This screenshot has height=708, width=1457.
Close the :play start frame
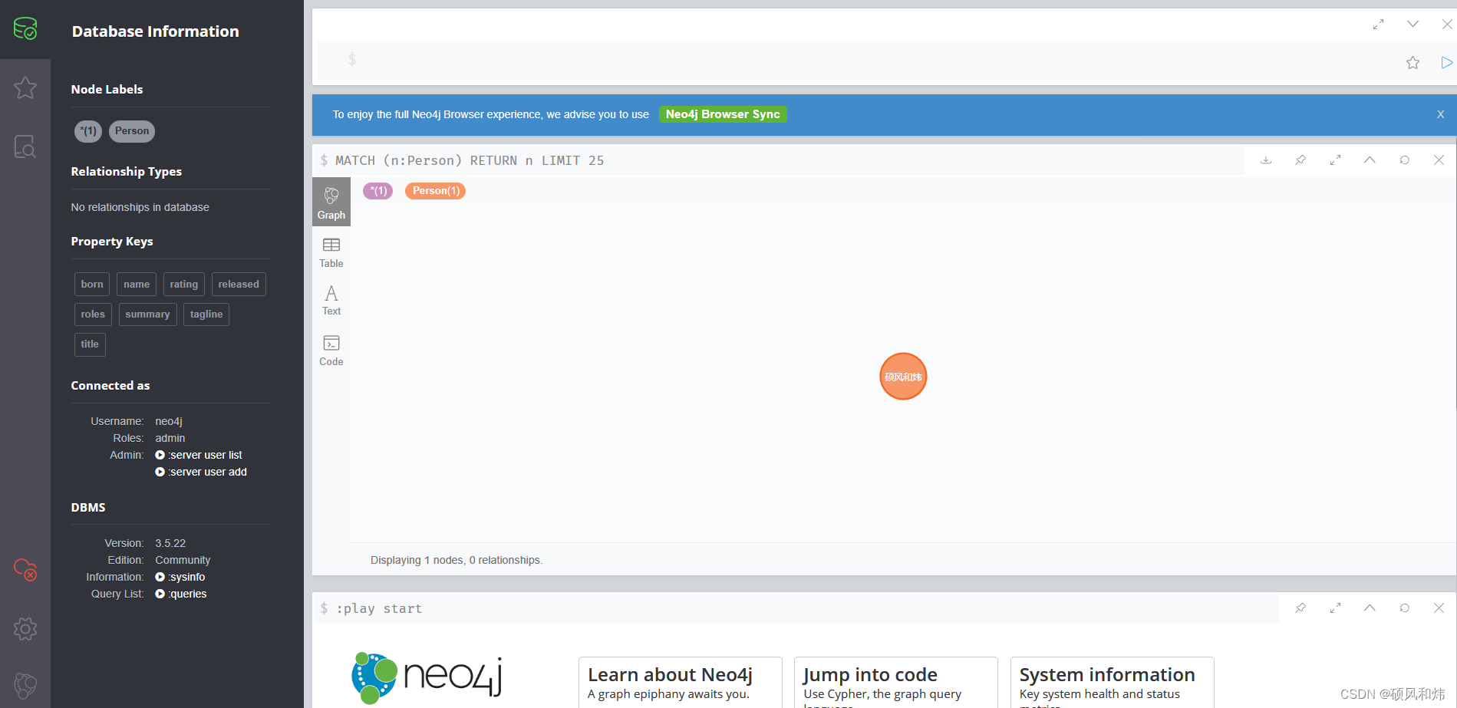point(1439,608)
